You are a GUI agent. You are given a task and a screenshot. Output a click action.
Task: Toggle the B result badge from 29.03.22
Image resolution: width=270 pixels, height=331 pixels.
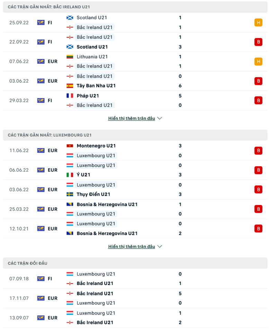coord(259,100)
